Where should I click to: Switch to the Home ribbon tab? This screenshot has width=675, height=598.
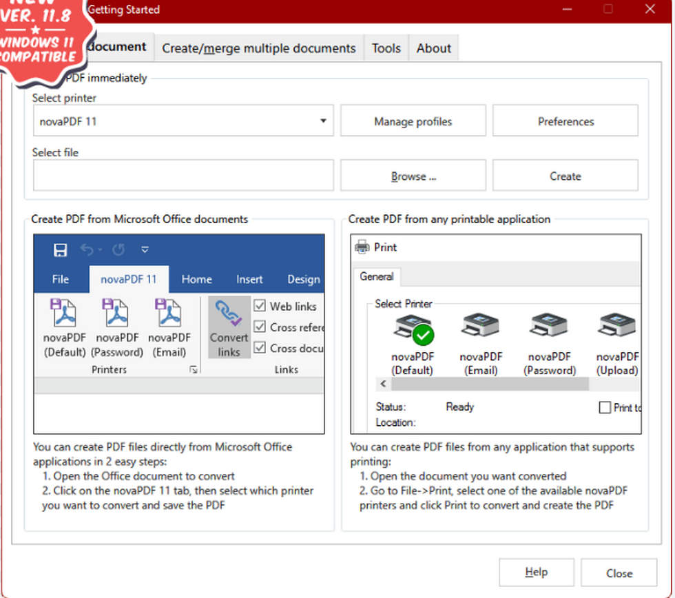tap(196, 280)
